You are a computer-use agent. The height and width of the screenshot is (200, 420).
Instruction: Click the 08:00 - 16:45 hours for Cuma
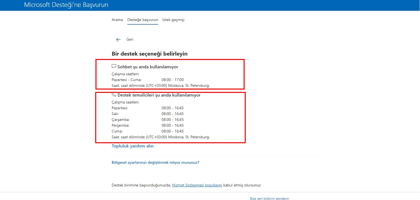tap(173, 131)
